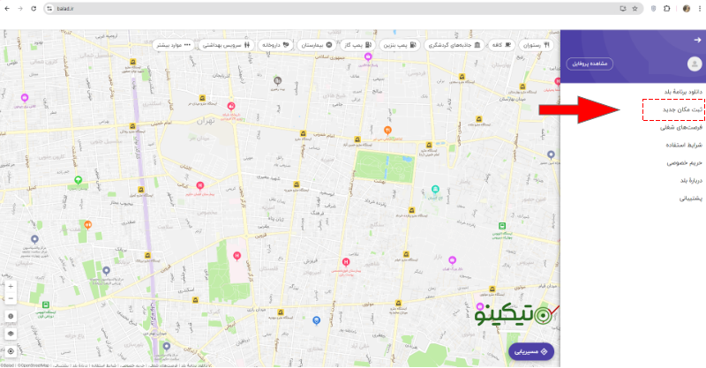Click magenta pin at far left map
The height and width of the screenshot is (368, 706).
pos(25,98)
